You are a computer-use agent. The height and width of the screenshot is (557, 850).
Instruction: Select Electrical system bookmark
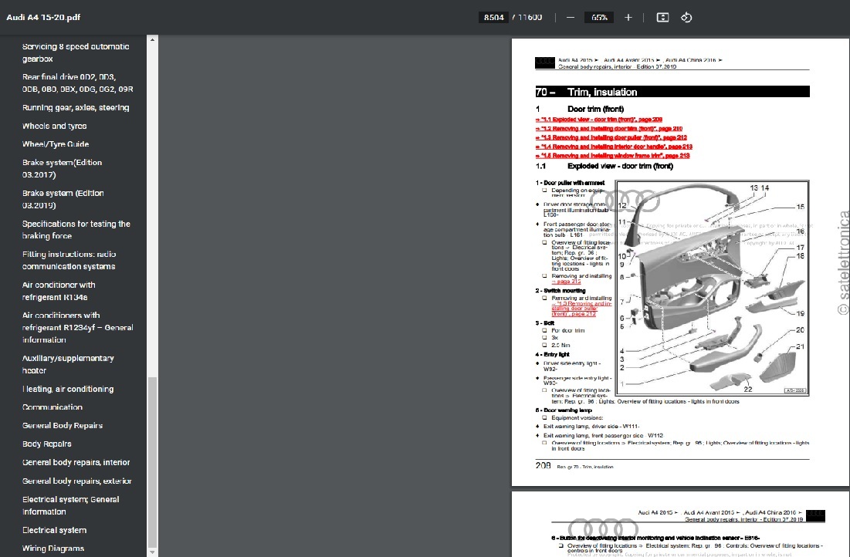pos(54,530)
